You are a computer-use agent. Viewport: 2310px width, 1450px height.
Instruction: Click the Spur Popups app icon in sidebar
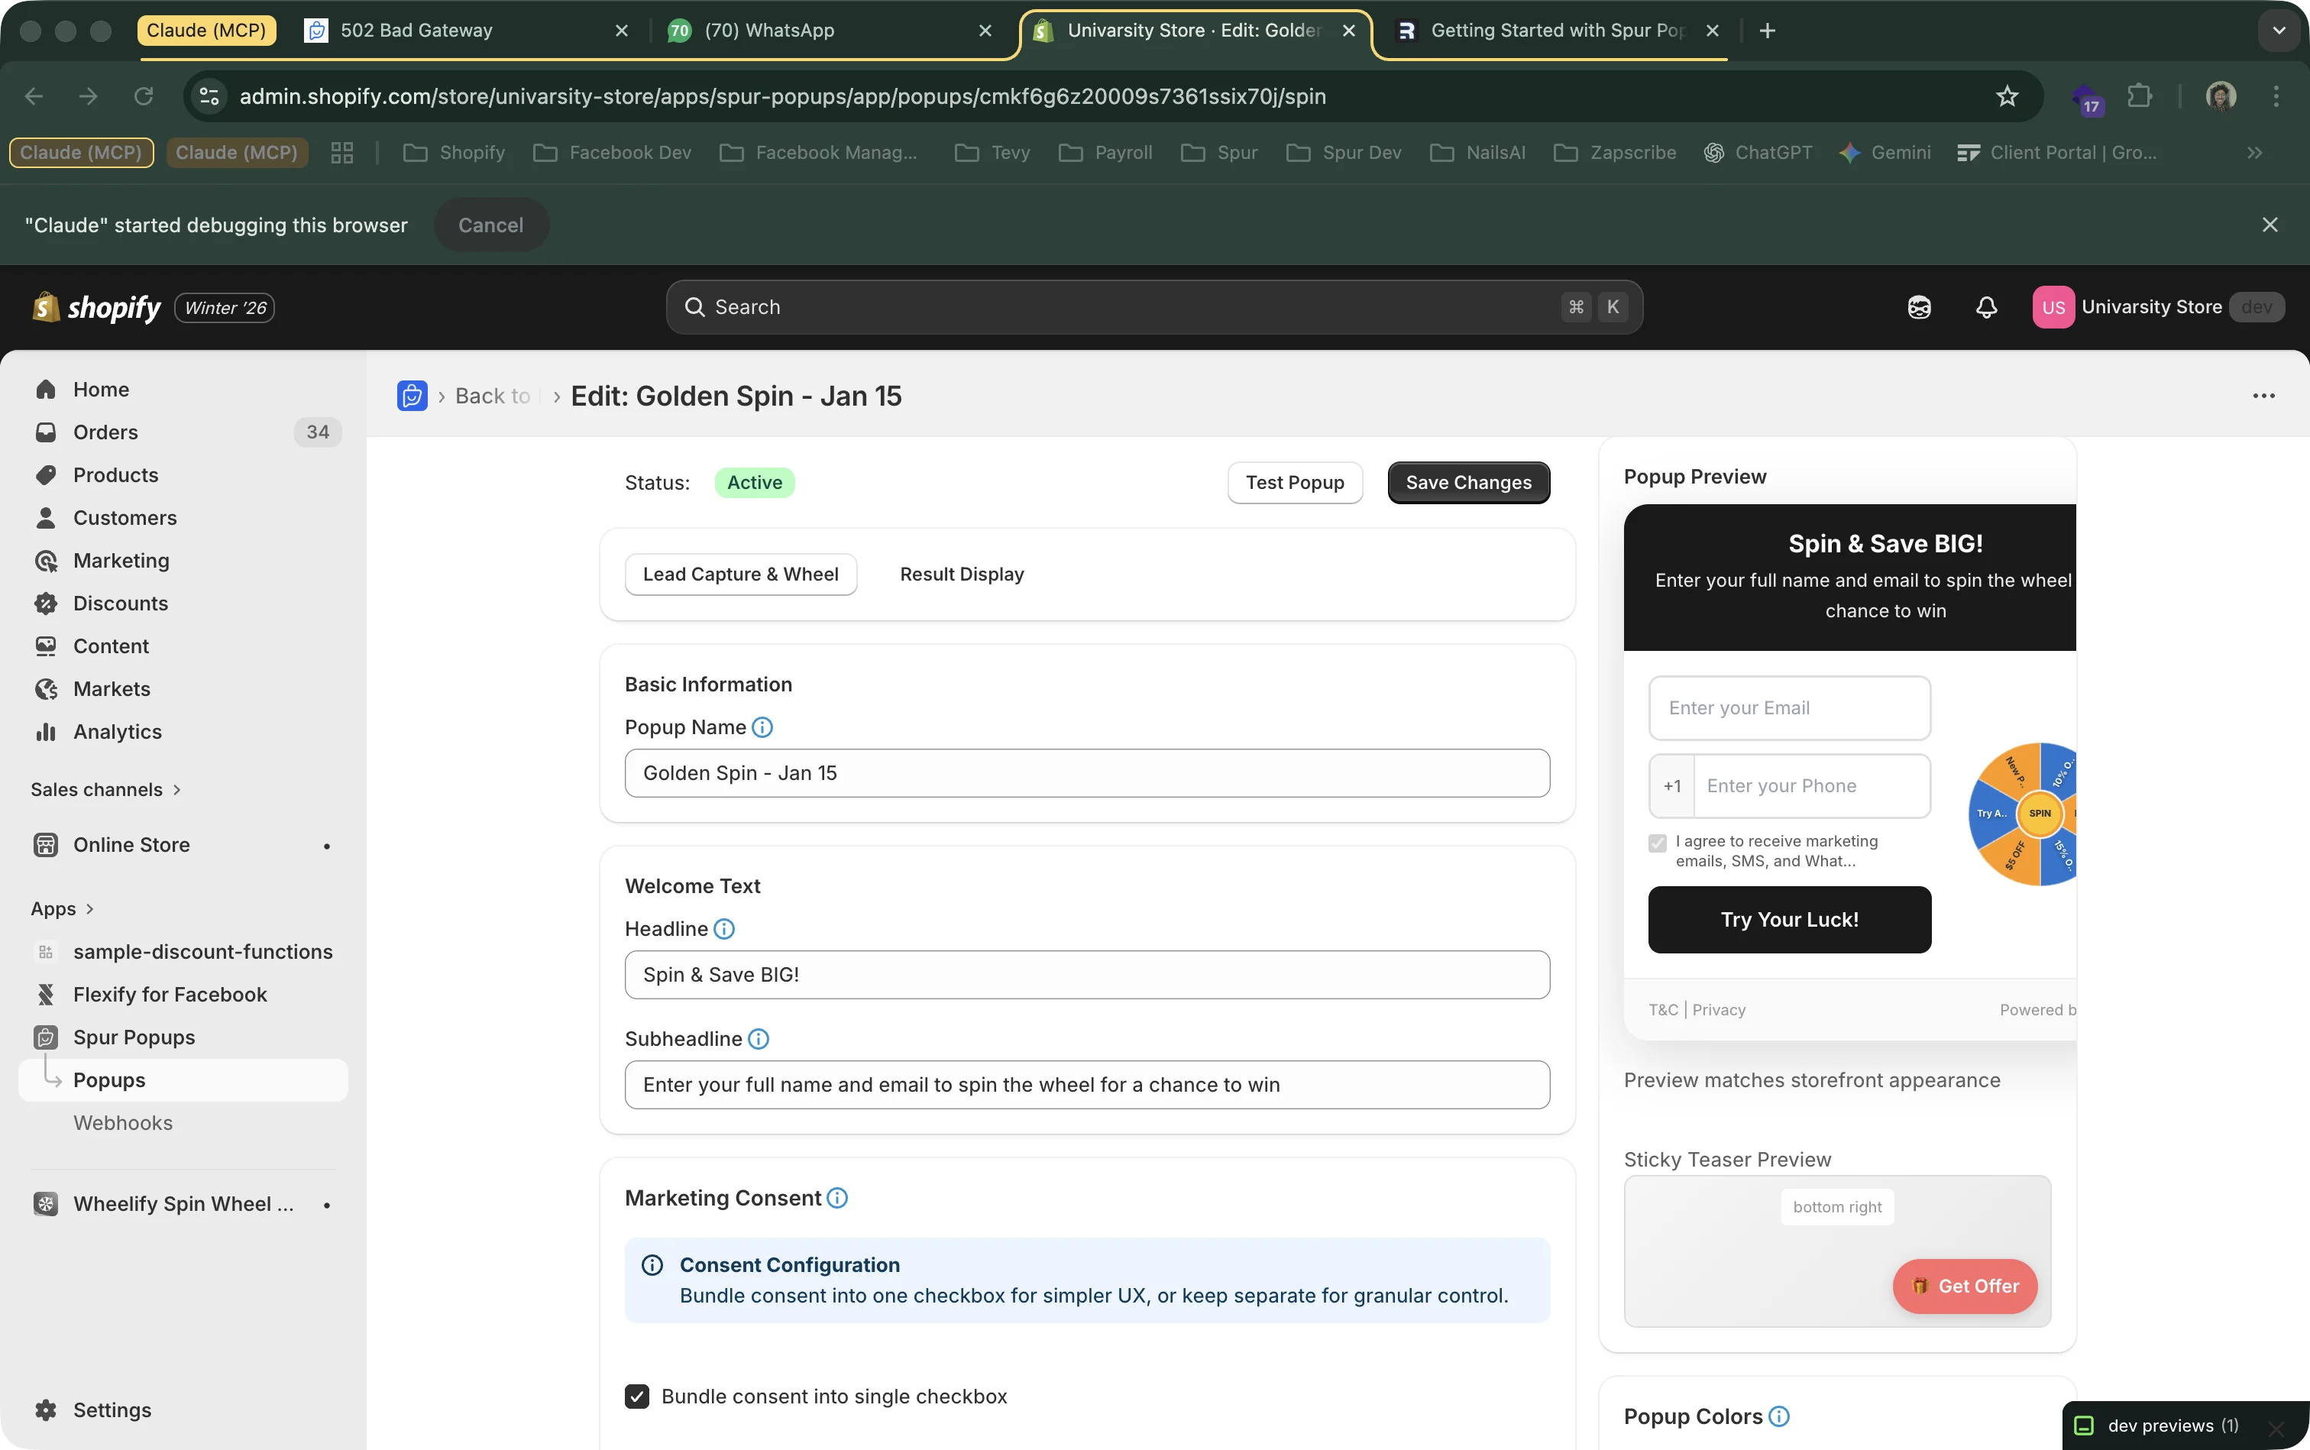coord(46,1037)
